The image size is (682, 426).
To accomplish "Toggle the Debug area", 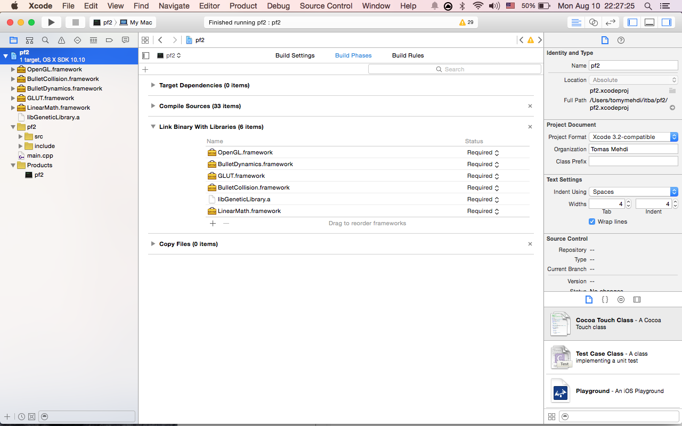I will coord(649,22).
